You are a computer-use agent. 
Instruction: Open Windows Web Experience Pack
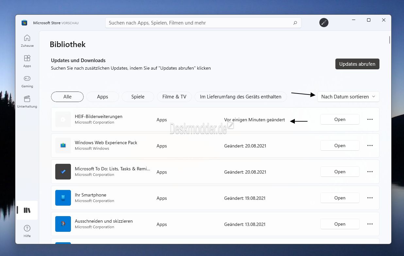pyautogui.click(x=340, y=145)
